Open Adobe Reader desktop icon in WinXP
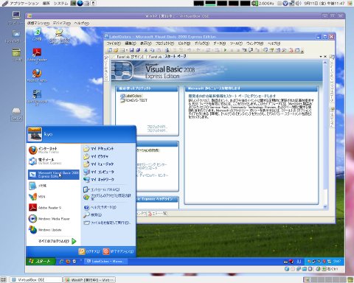354x283 pixels. [x=37, y=55]
